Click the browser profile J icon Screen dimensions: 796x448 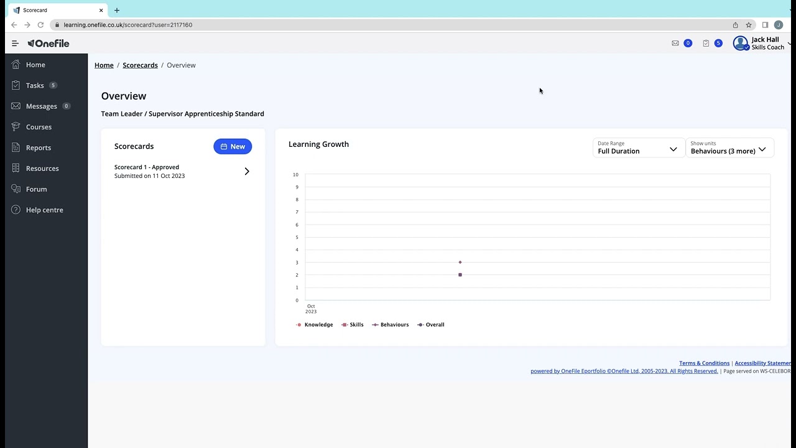(x=778, y=25)
